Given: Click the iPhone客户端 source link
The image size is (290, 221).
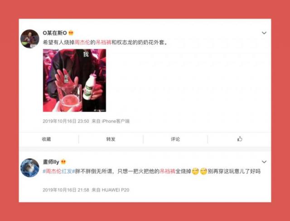Looking at the screenshot, I should pyautogui.click(x=116, y=121).
